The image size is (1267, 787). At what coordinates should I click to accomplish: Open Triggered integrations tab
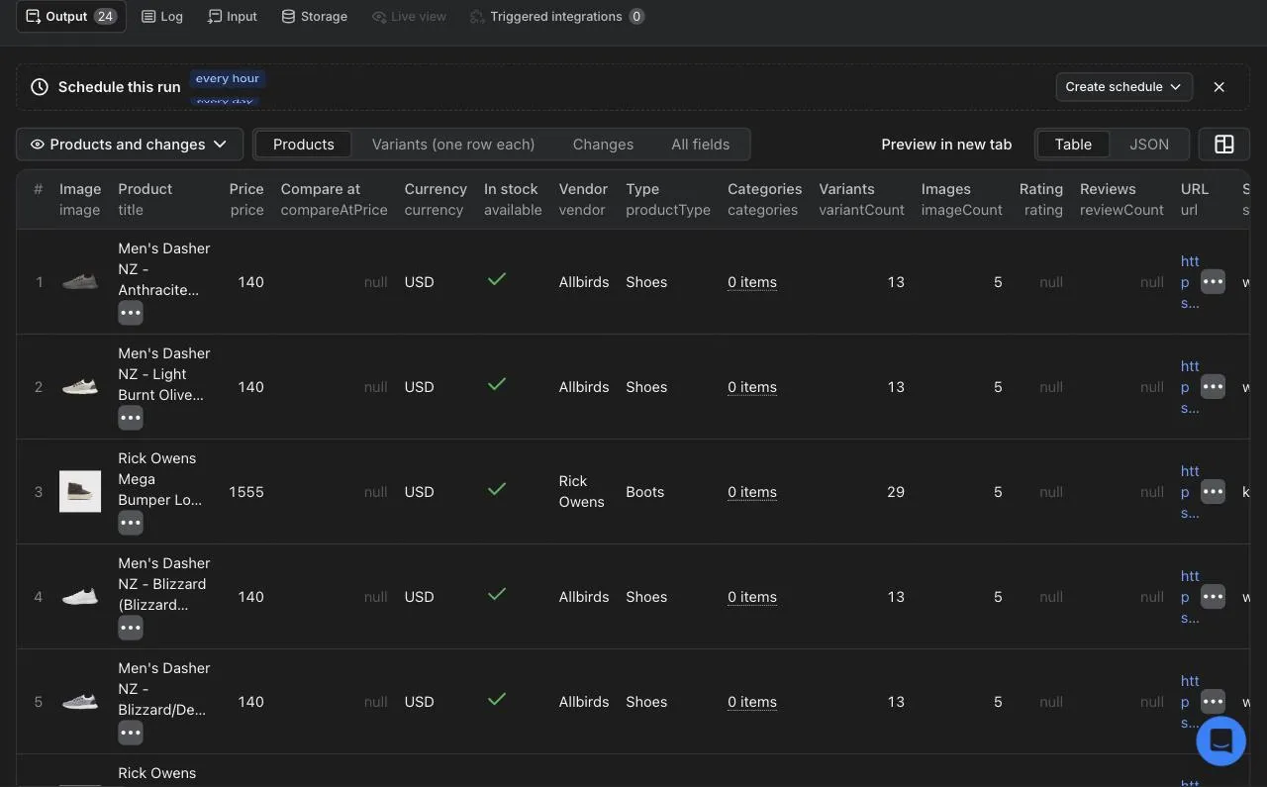click(557, 17)
